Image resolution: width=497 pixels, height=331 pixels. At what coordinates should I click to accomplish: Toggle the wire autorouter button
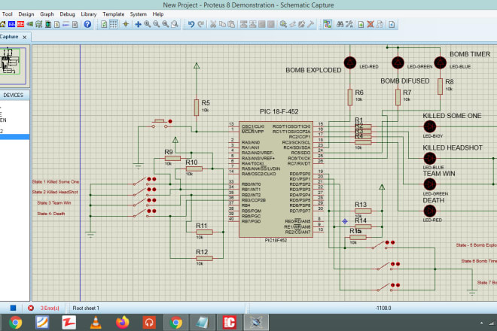coord(328,24)
